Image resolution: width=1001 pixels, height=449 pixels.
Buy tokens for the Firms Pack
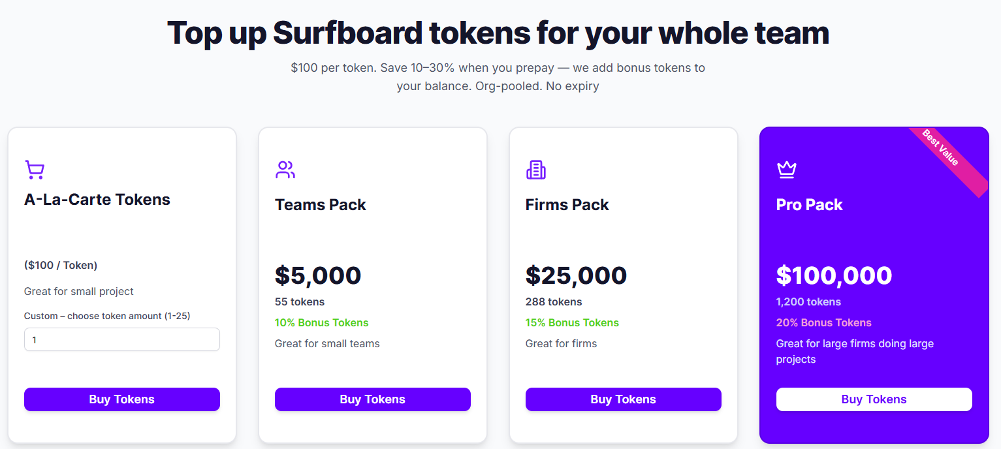tap(624, 399)
